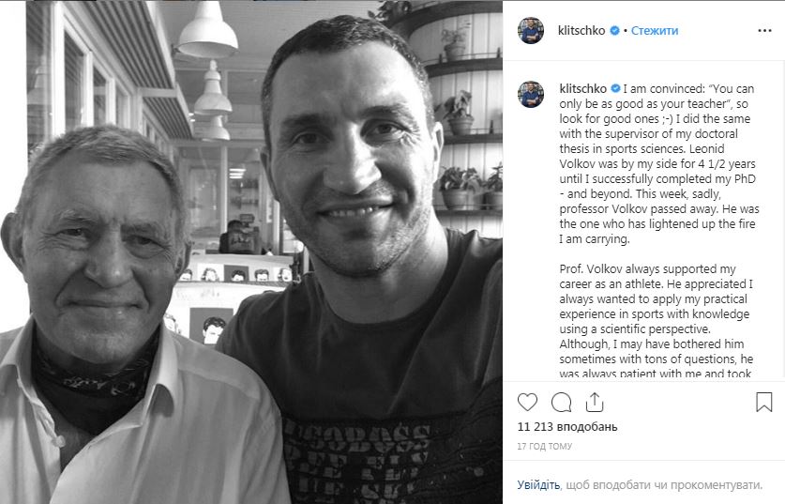
Task: Click the 17 год тому timestamp
Action: click(x=544, y=446)
